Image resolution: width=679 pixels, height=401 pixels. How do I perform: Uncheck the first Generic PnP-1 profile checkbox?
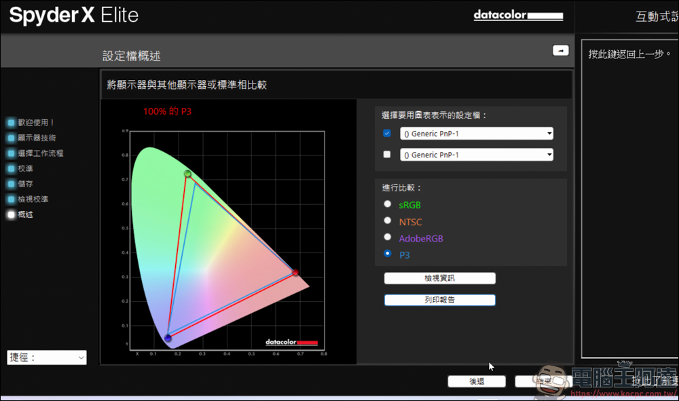tap(387, 133)
